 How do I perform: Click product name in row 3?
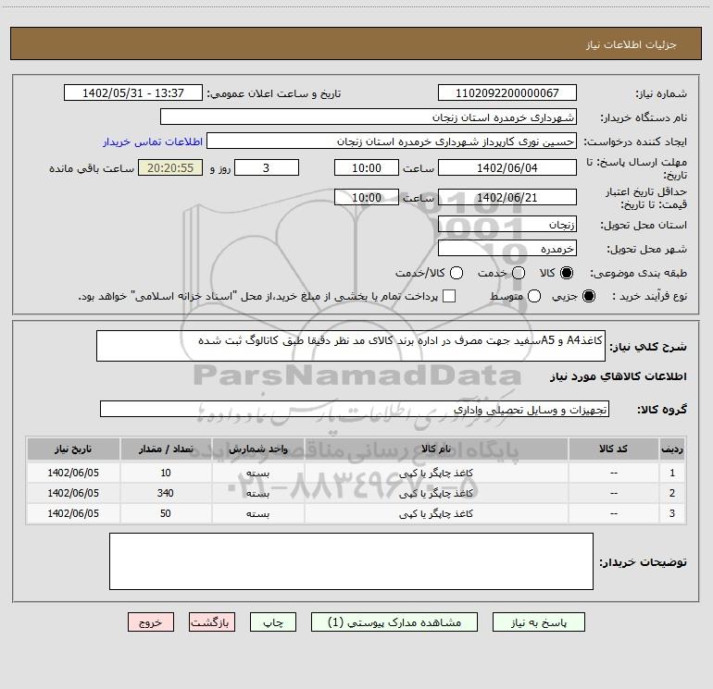tap(436, 513)
